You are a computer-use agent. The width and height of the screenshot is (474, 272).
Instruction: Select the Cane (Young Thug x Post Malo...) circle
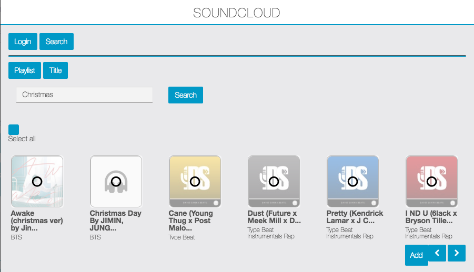tap(195, 182)
